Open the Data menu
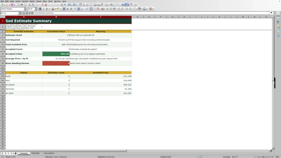 45,1
